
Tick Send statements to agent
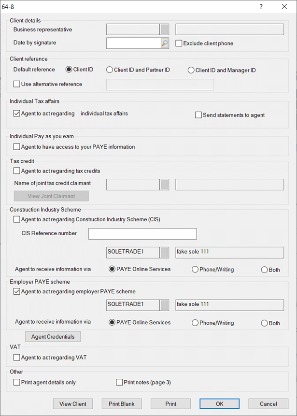click(198, 115)
